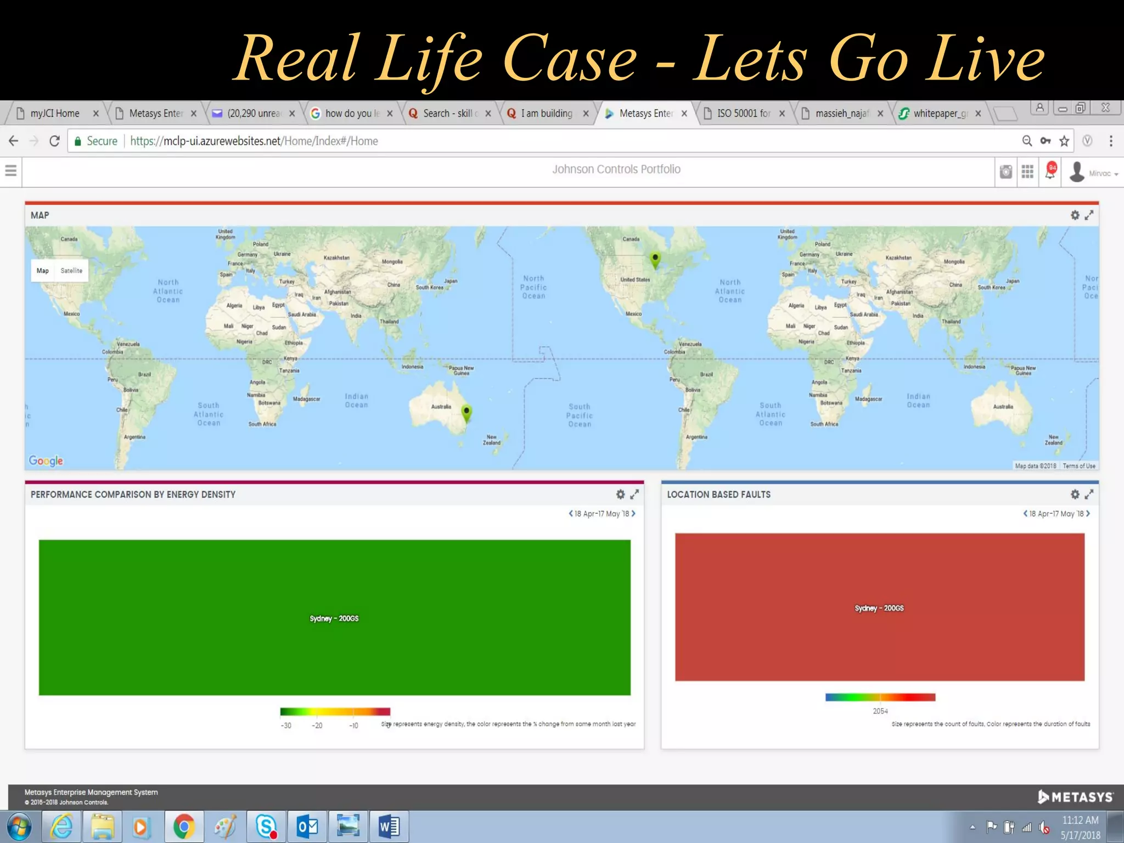Viewport: 1124px width, 843px height.
Task: Close the myJCI Home tab
Action: (95, 114)
